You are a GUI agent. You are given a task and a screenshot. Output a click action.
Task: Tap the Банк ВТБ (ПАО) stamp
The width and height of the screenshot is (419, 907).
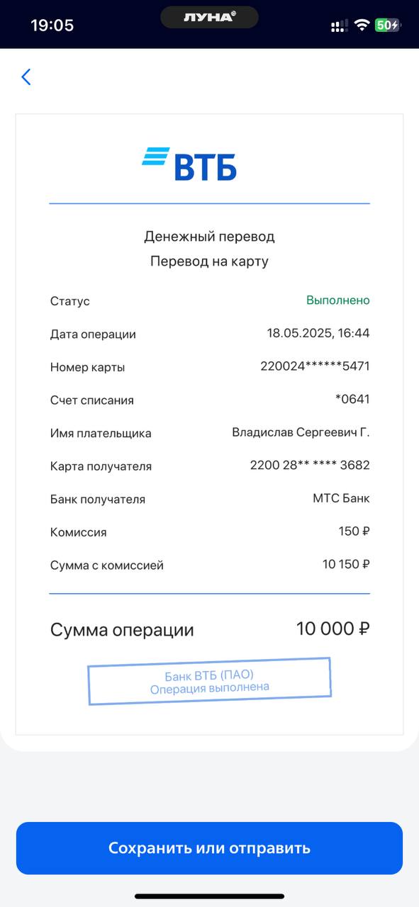tap(209, 681)
